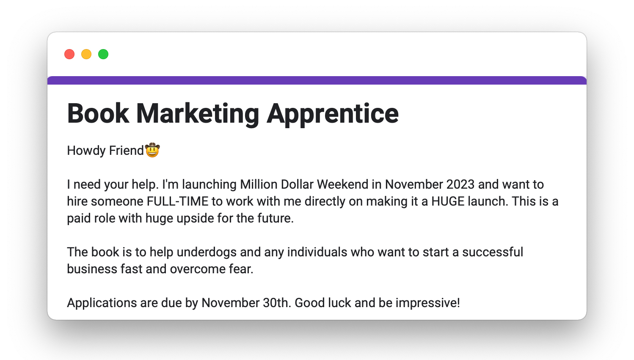Screen dimensions: 634x360
Task: Click the "Howdy Friend" greeting text
Action: 105,151
